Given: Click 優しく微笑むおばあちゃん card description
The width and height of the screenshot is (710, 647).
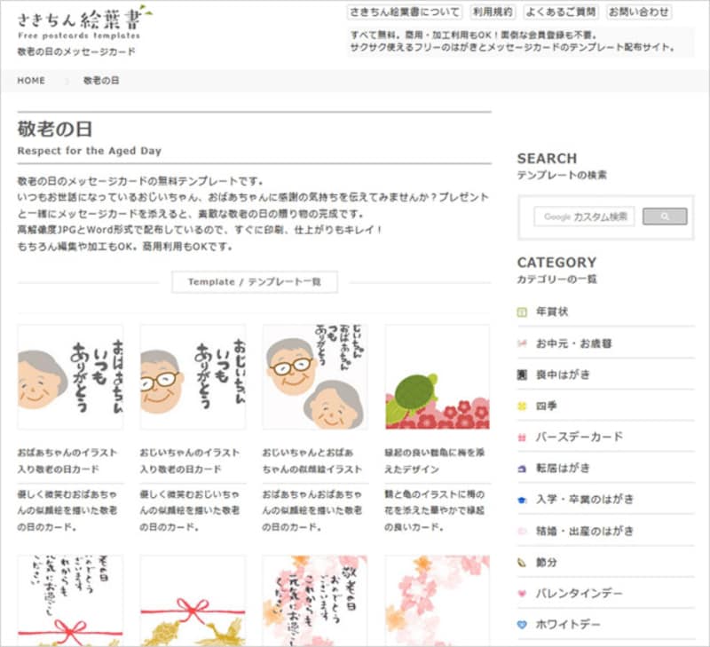Looking at the screenshot, I should pyautogui.click(x=67, y=511).
